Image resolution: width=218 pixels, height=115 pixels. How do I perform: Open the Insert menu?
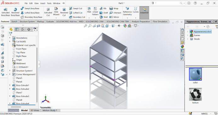(43, 3)
